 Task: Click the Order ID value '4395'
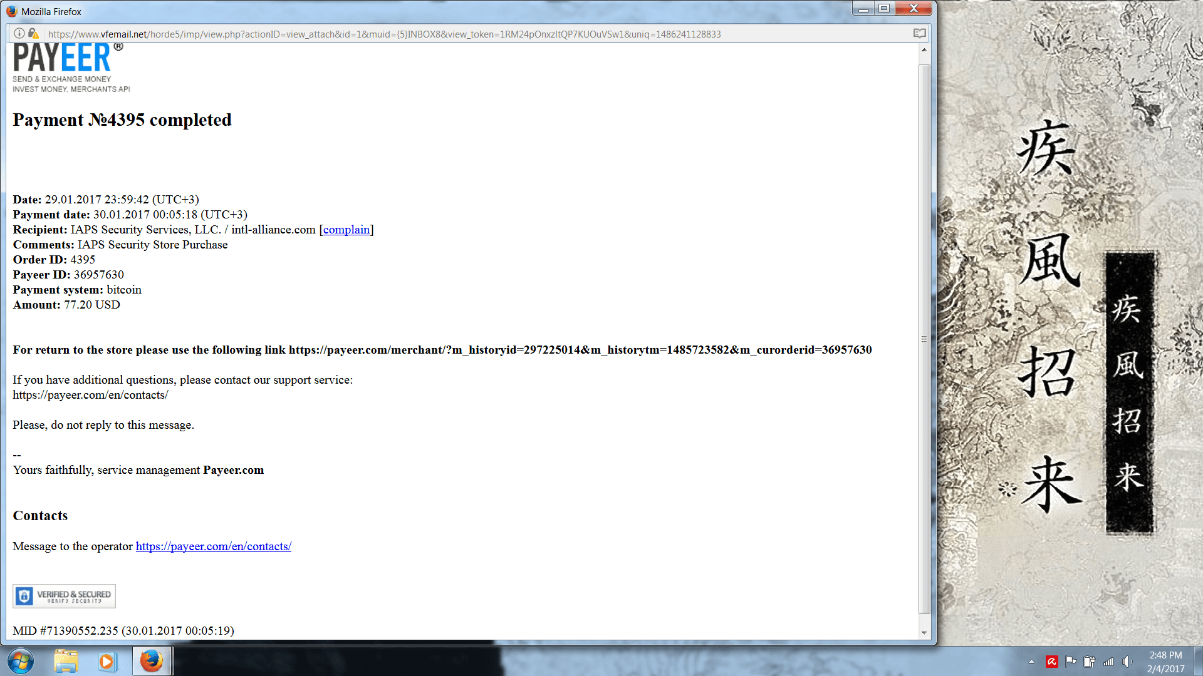[x=83, y=260]
